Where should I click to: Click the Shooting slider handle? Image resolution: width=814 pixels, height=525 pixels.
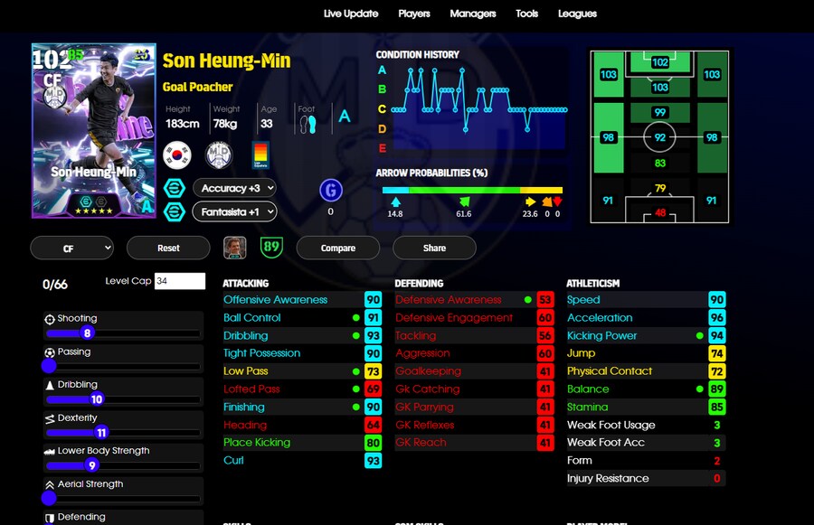pos(88,333)
